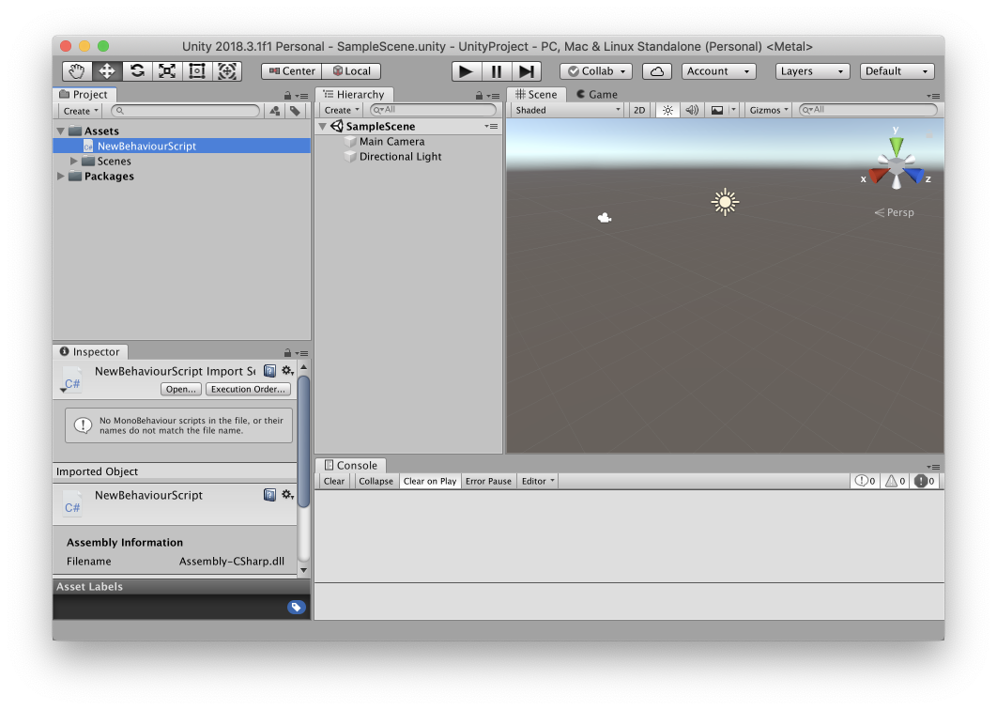Click the Console Clear button

coord(334,481)
